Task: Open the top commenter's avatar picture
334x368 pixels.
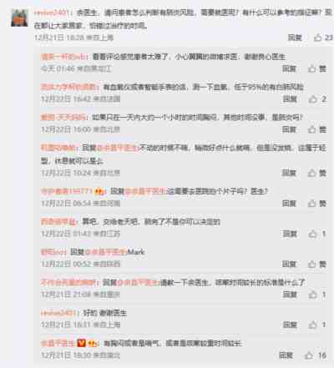Action: pos(19,18)
